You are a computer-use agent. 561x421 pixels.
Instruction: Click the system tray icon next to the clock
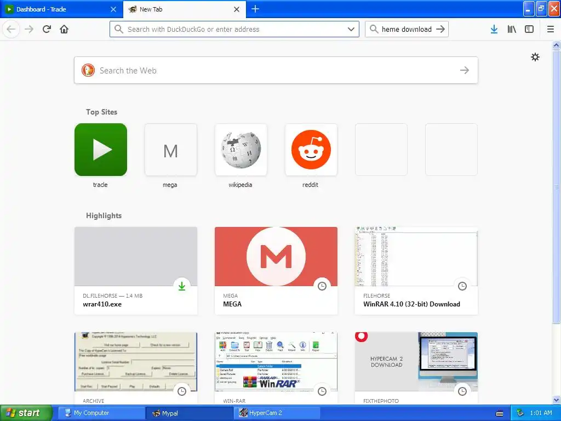coord(520,413)
